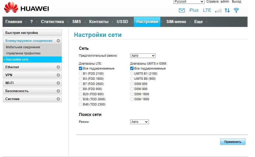Click the Wi-Fi sidebar label
This screenshot has width=255, height=157.
(9, 83)
